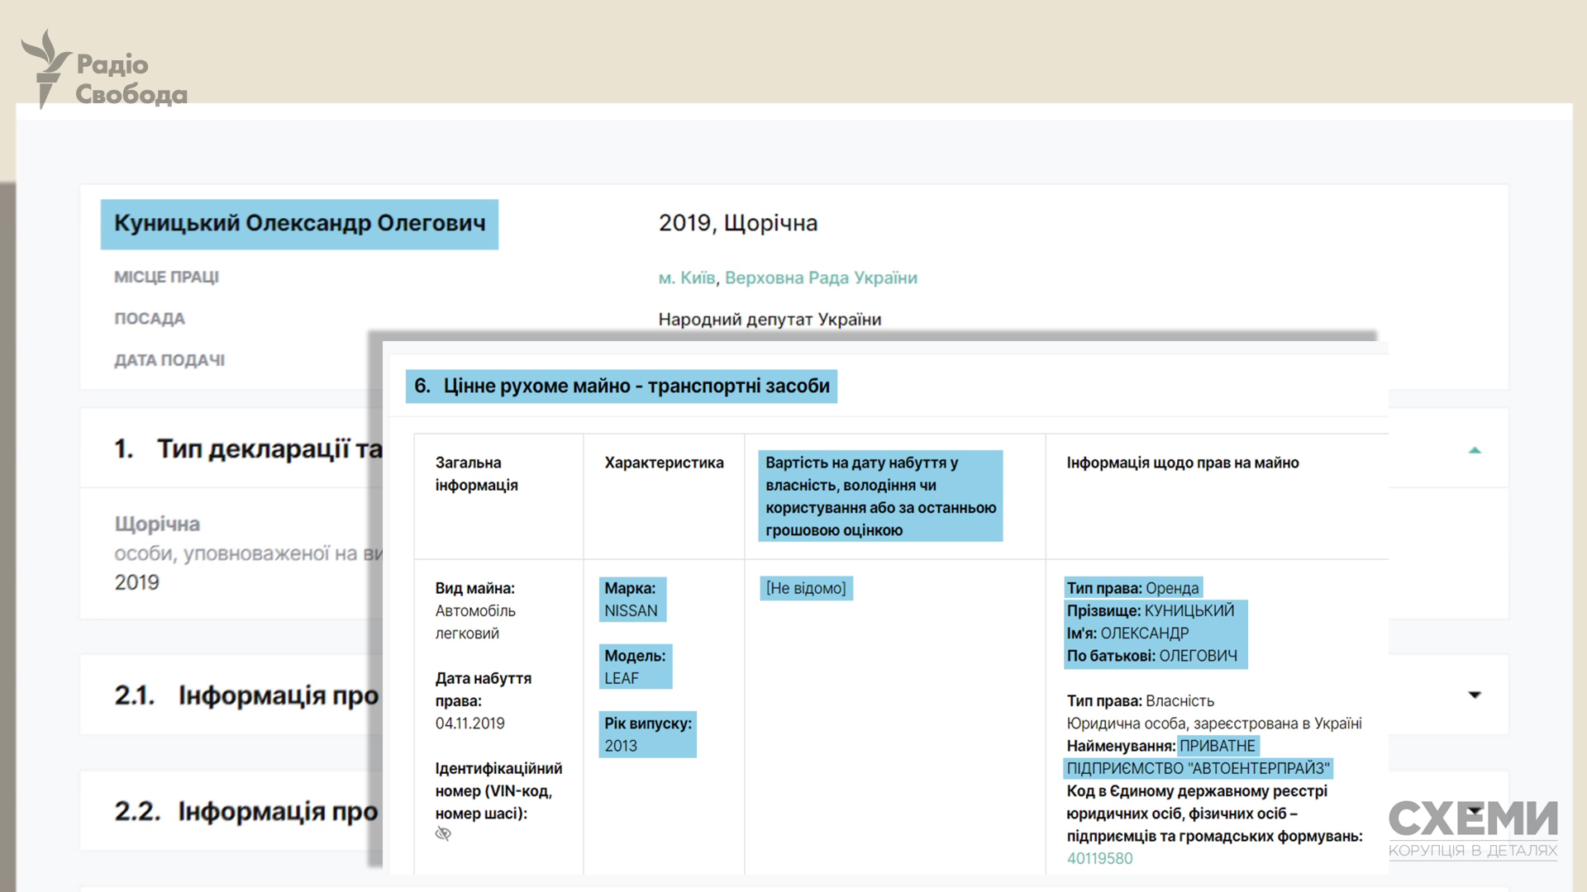Select highlighted Марка NISSAN field
The height and width of the screenshot is (892, 1587).
[631, 600]
